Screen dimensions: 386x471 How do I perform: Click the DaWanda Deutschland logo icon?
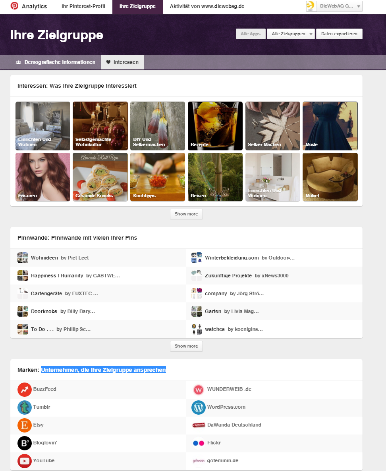point(199,425)
